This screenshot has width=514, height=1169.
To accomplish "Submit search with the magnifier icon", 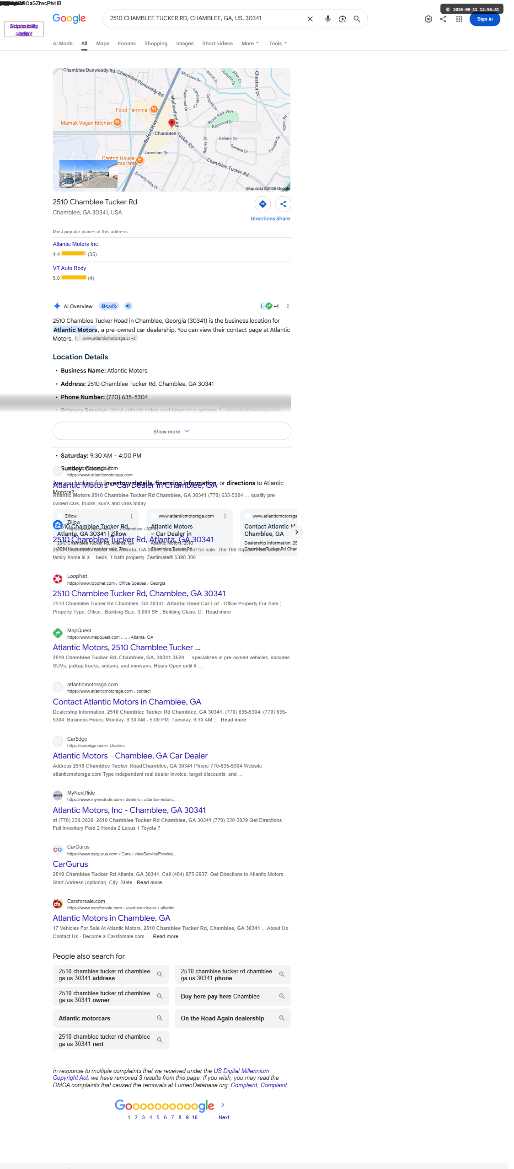I will (x=357, y=19).
